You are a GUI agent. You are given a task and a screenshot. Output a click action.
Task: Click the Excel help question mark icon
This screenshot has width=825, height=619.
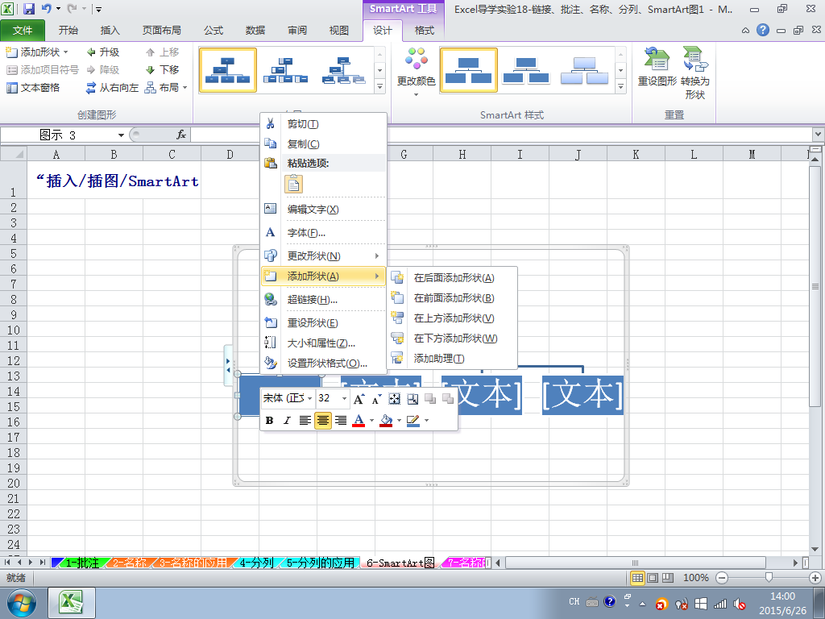(x=763, y=30)
